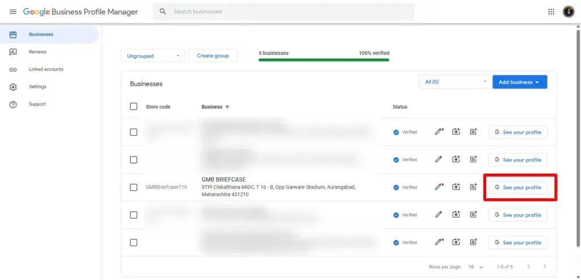This screenshot has width=581, height=280.
Task: Click the Verified badge in the first row
Action: click(405, 132)
